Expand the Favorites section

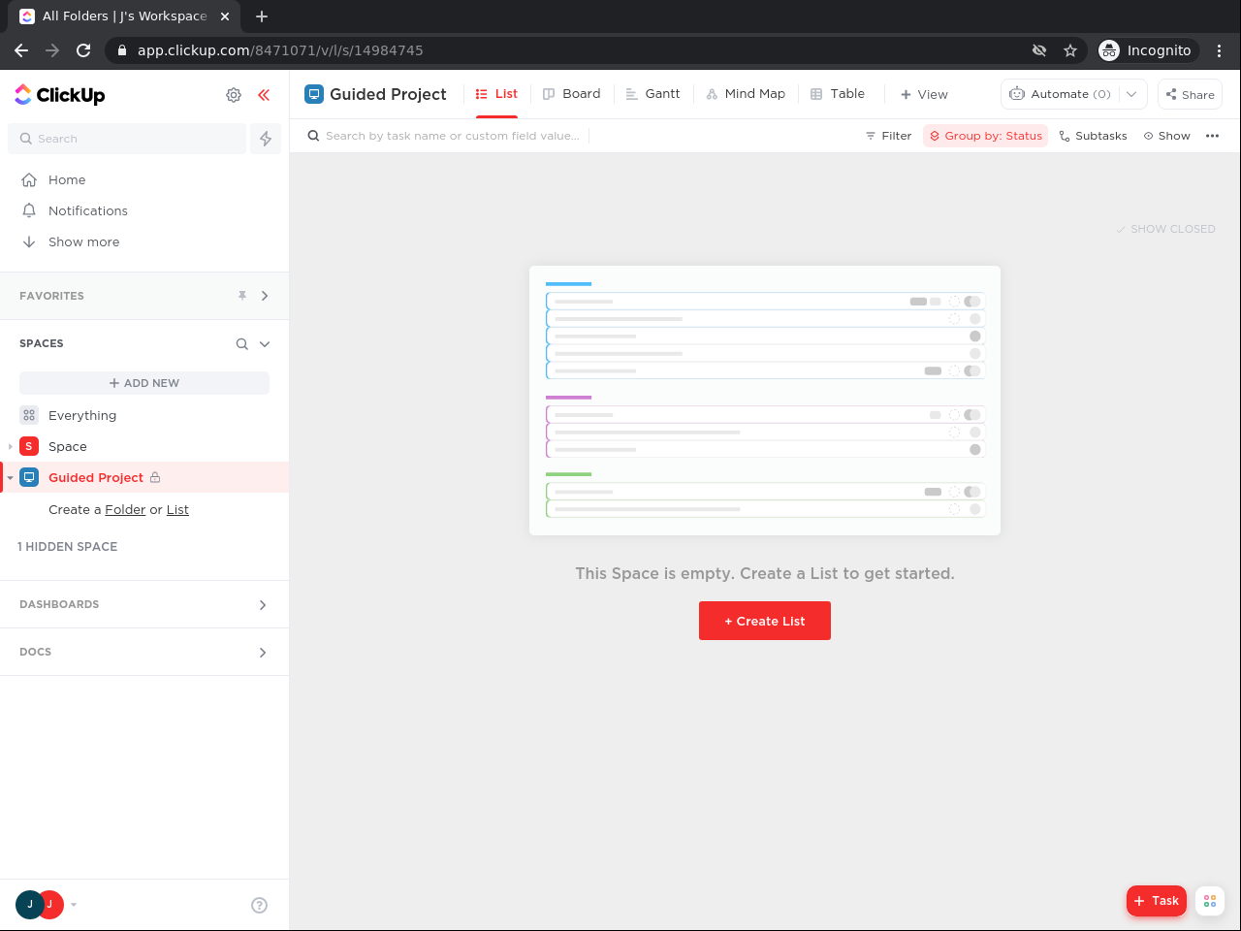click(265, 296)
